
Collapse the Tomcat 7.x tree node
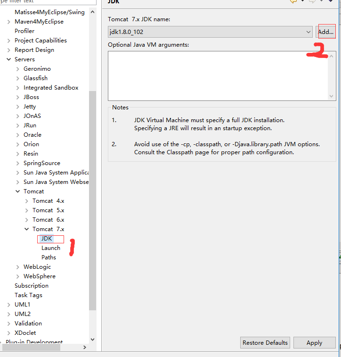coord(26,229)
